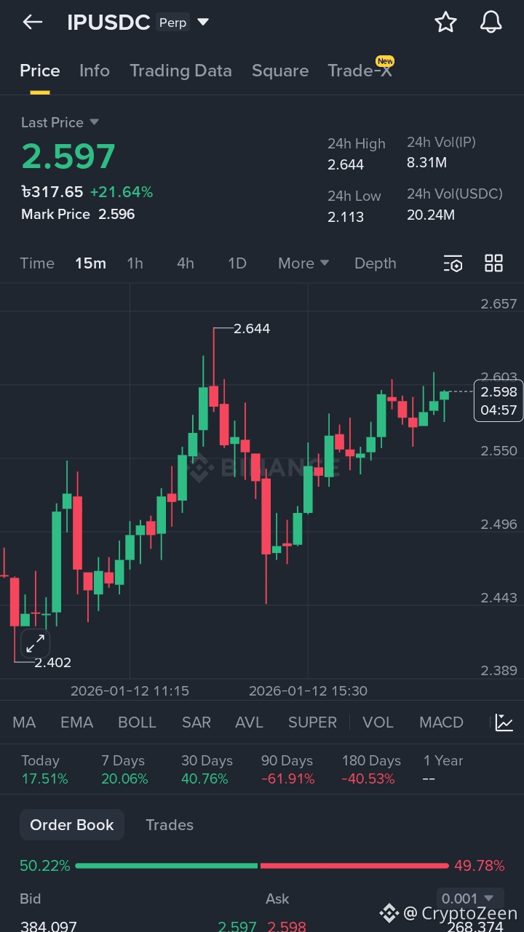Switch to the Depth chart view
The height and width of the screenshot is (932, 524).
[x=376, y=263]
